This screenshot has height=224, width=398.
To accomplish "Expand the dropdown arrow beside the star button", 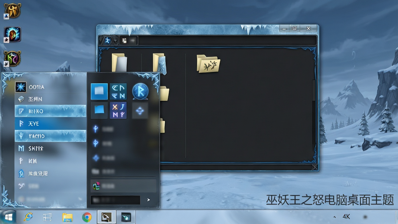I will (x=115, y=40).
